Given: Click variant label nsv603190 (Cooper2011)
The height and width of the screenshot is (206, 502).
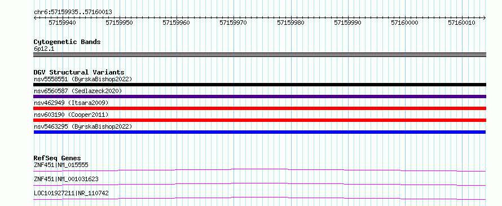Looking at the screenshot, I should coord(71,115).
